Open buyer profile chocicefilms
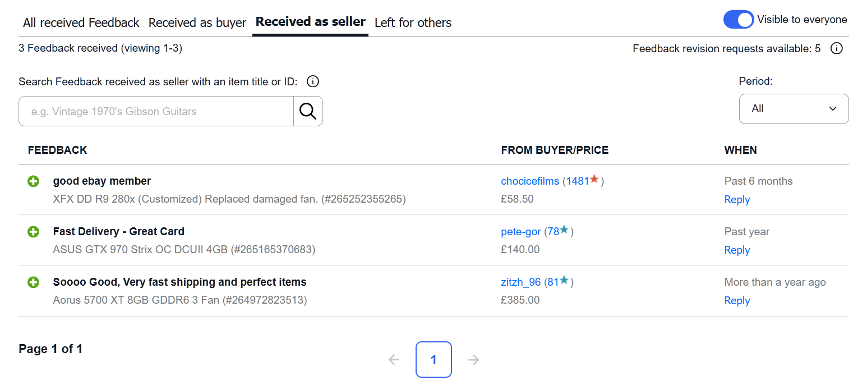Image resolution: width=867 pixels, height=389 pixels. point(530,181)
